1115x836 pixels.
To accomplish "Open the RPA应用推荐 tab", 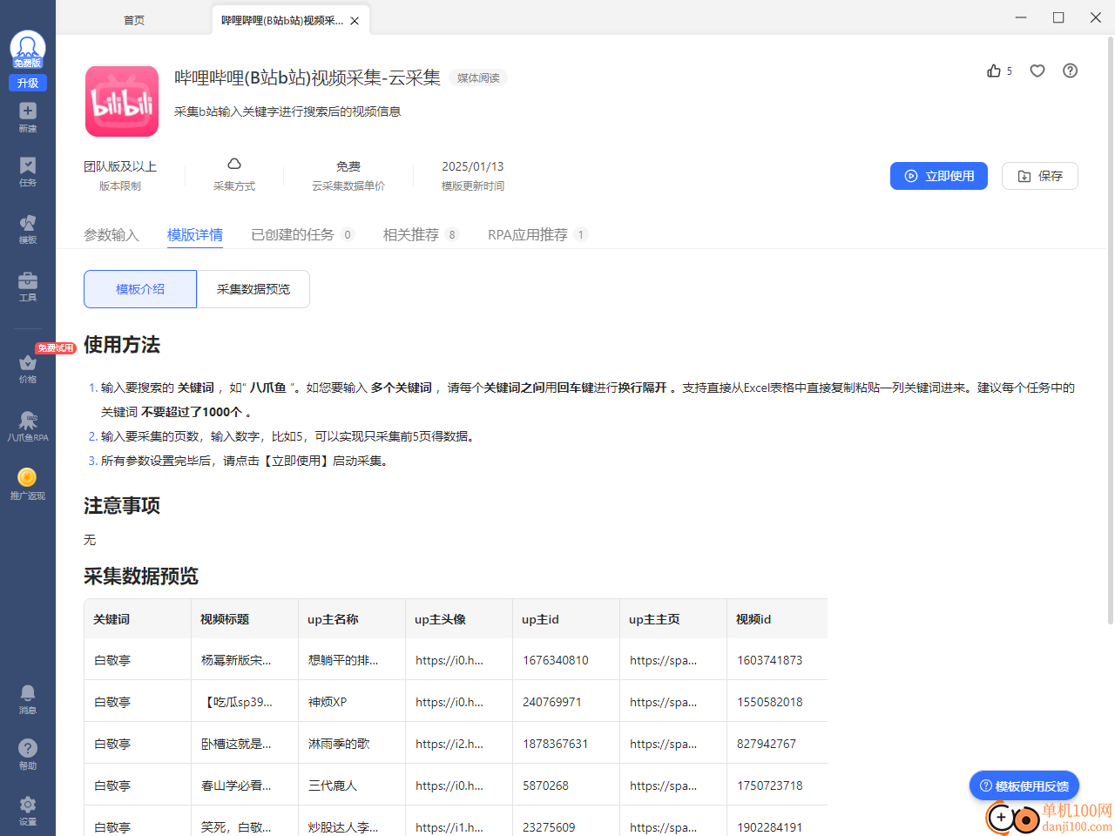I will (537, 234).
